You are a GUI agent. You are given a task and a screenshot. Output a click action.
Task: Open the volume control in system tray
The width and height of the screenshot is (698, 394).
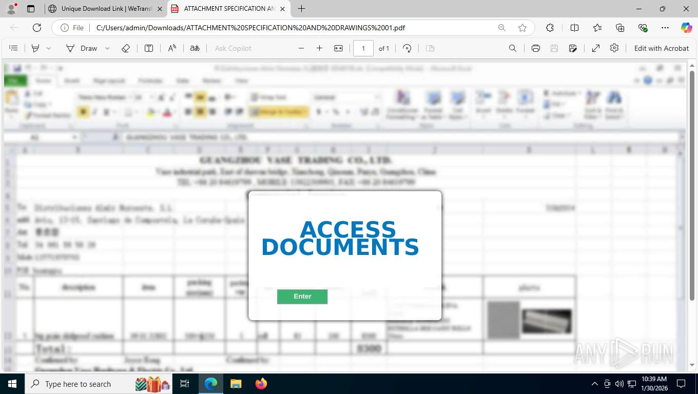coord(619,384)
